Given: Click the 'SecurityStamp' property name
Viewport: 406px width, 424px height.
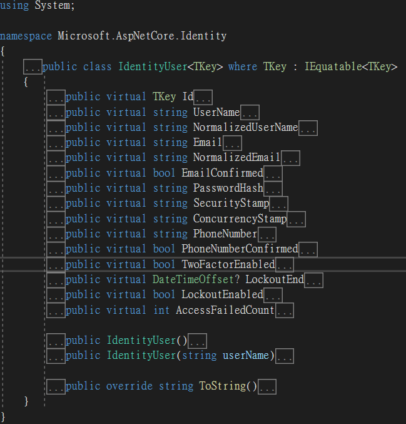Looking at the screenshot, I should pyautogui.click(x=231, y=204).
